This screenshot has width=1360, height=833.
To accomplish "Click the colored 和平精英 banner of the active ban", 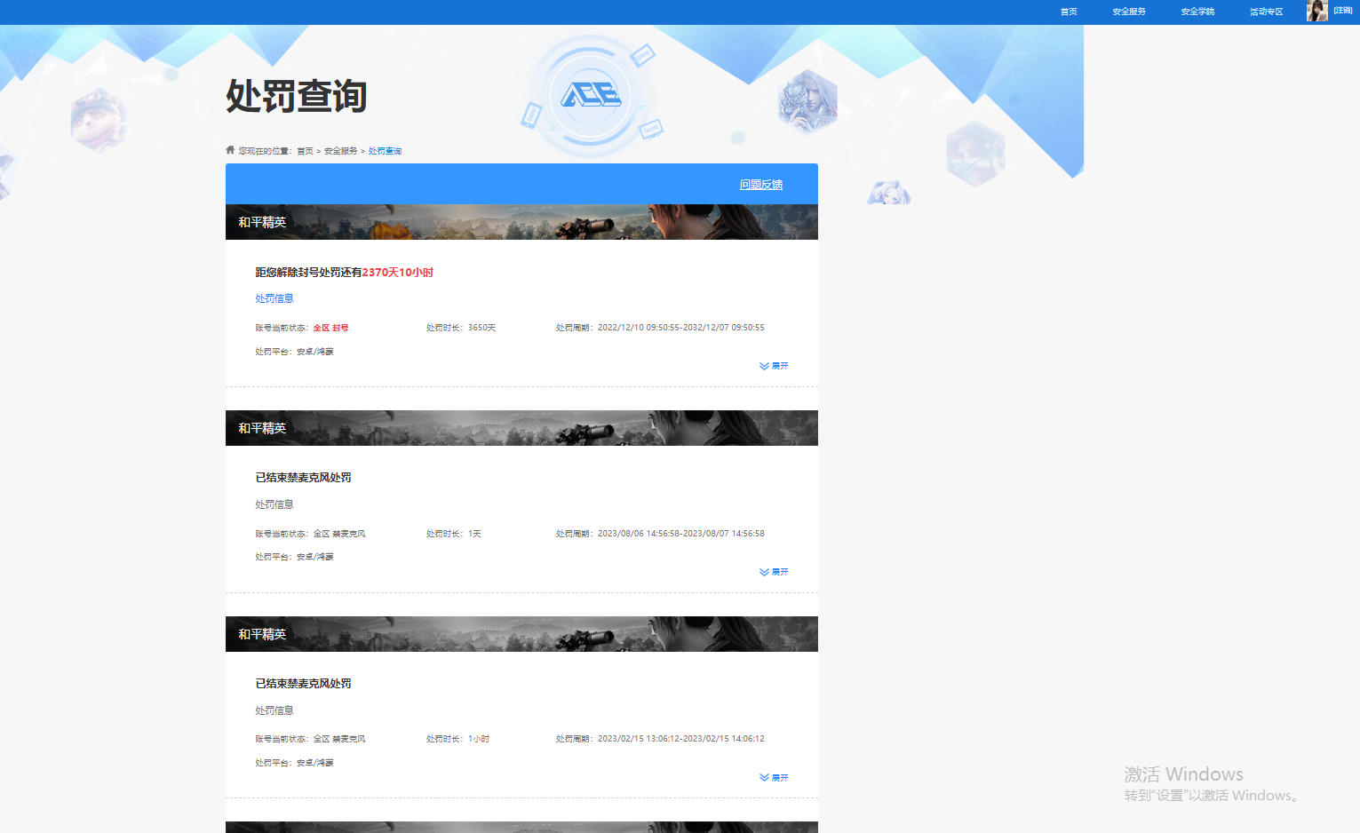I will pos(521,222).
